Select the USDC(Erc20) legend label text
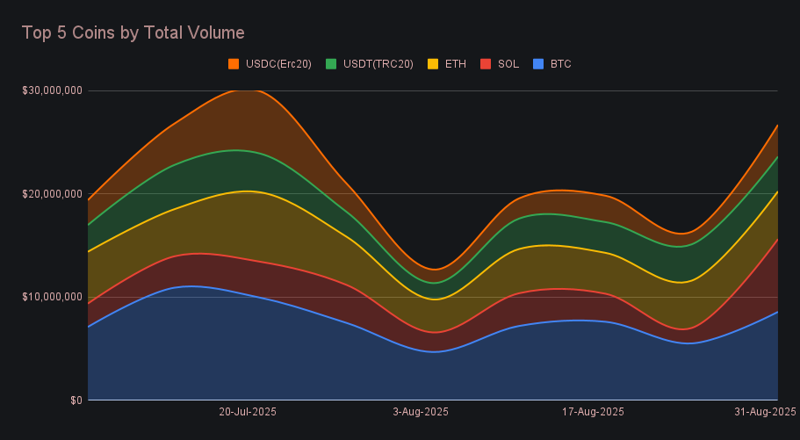This screenshot has width=800, height=440. [x=279, y=64]
